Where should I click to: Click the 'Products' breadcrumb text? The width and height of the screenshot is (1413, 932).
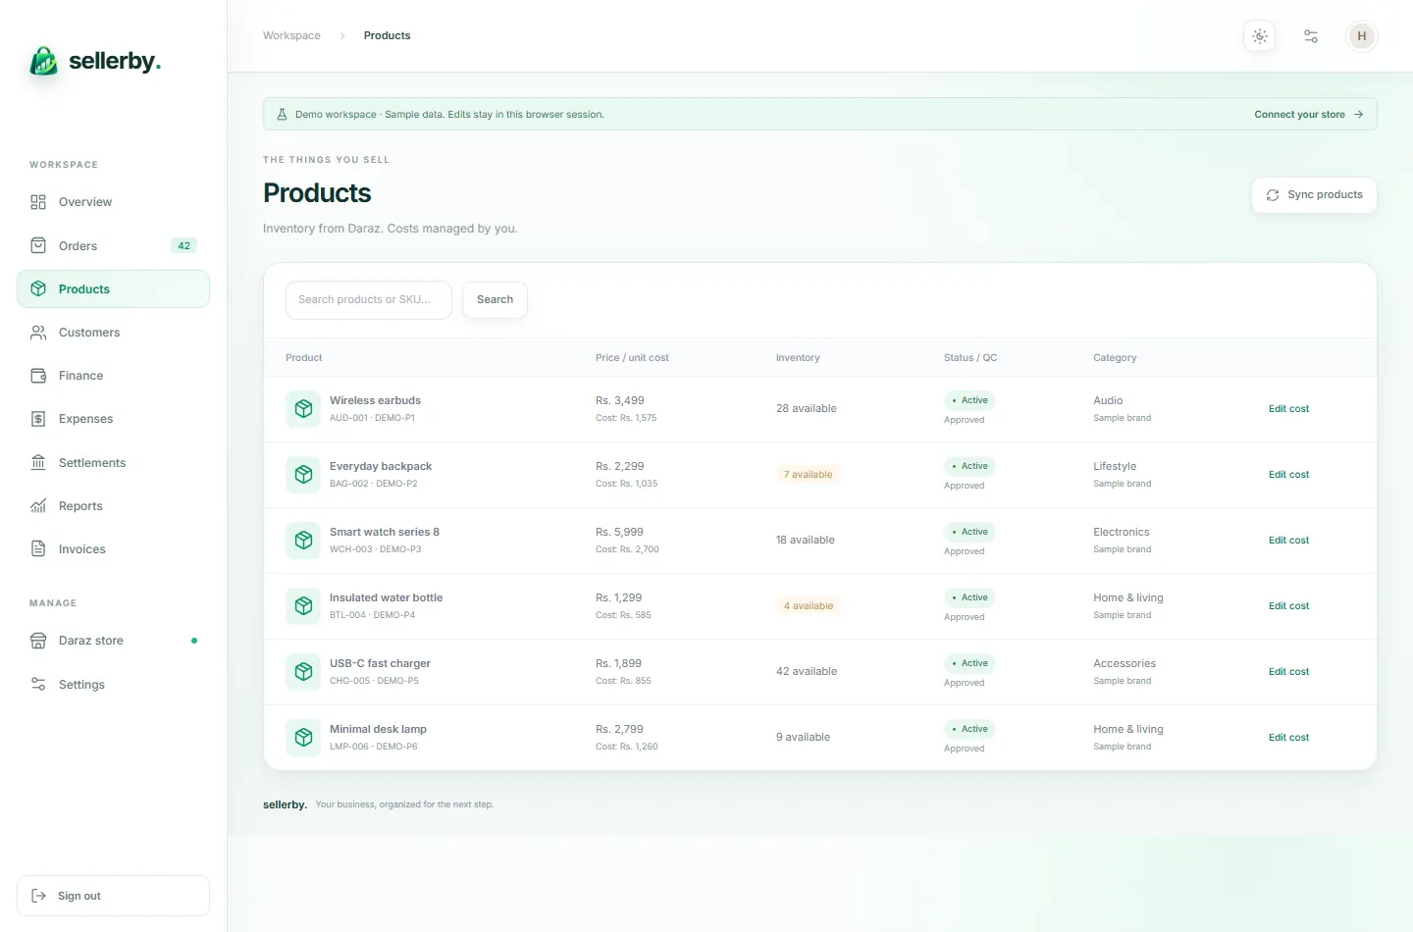[387, 35]
